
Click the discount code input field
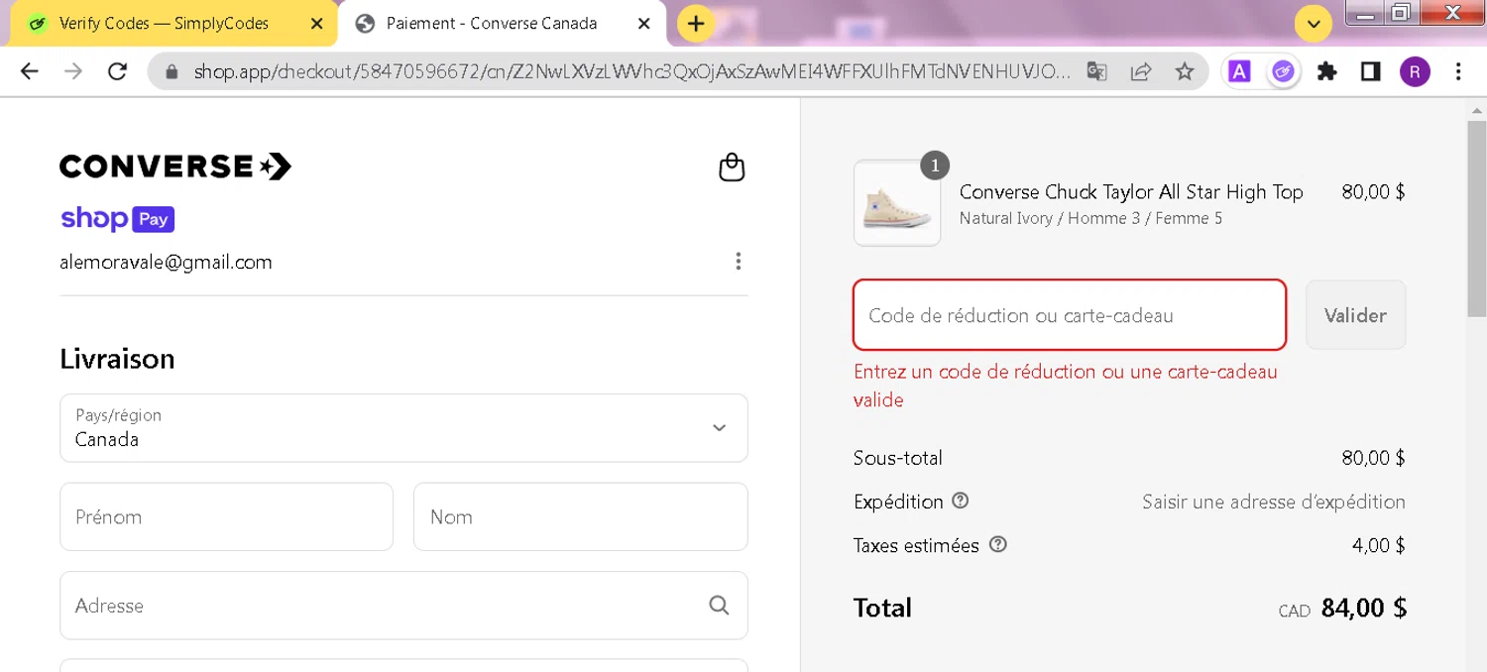[x=1070, y=315]
